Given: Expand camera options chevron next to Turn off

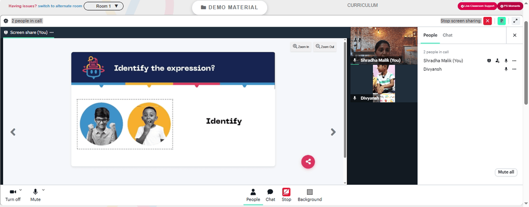Looking at the screenshot, I should point(21,190).
